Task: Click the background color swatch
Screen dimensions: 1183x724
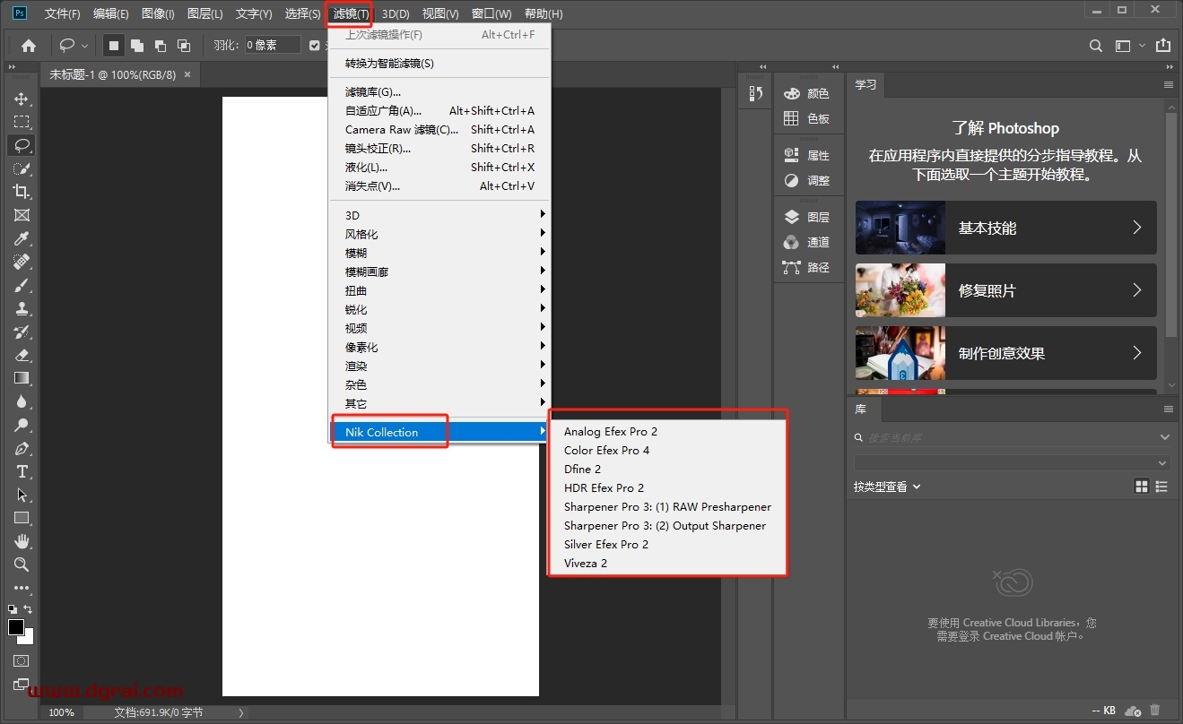Action: 28,638
